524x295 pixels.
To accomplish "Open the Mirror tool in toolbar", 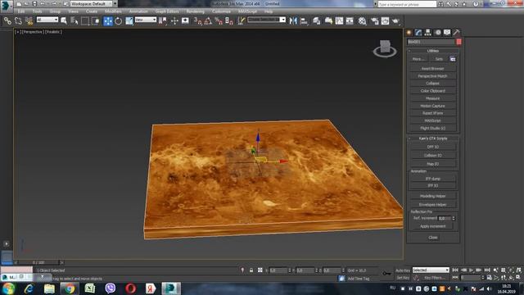I will (x=293, y=20).
